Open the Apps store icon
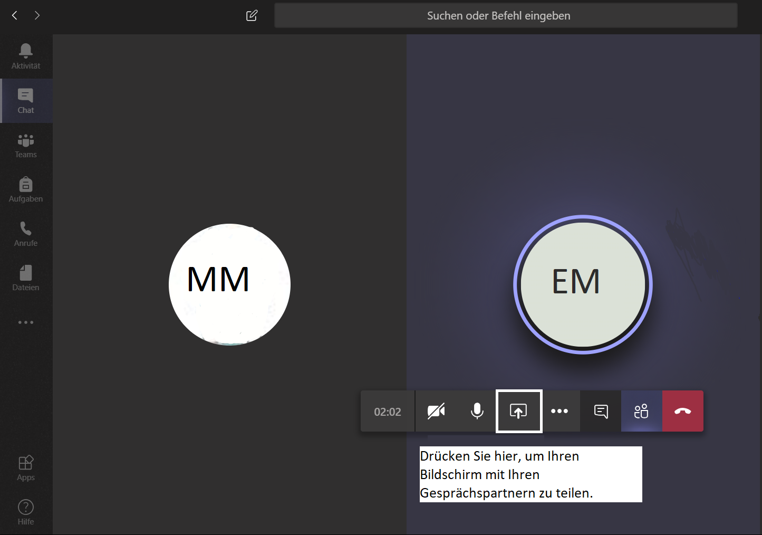This screenshot has width=762, height=535. pyautogui.click(x=26, y=468)
